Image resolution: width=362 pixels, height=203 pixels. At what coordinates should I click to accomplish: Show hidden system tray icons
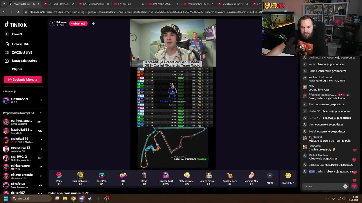(x=327, y=198)
